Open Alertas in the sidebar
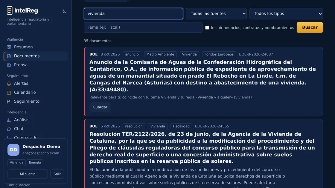Image resolution: width=335 pixels, height=188 pixels. click(36, 83)
